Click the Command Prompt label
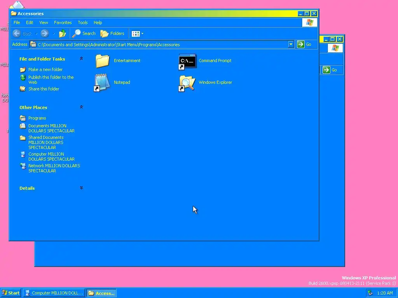Screen dimensions: 398x298 click(x=215, y=61)
